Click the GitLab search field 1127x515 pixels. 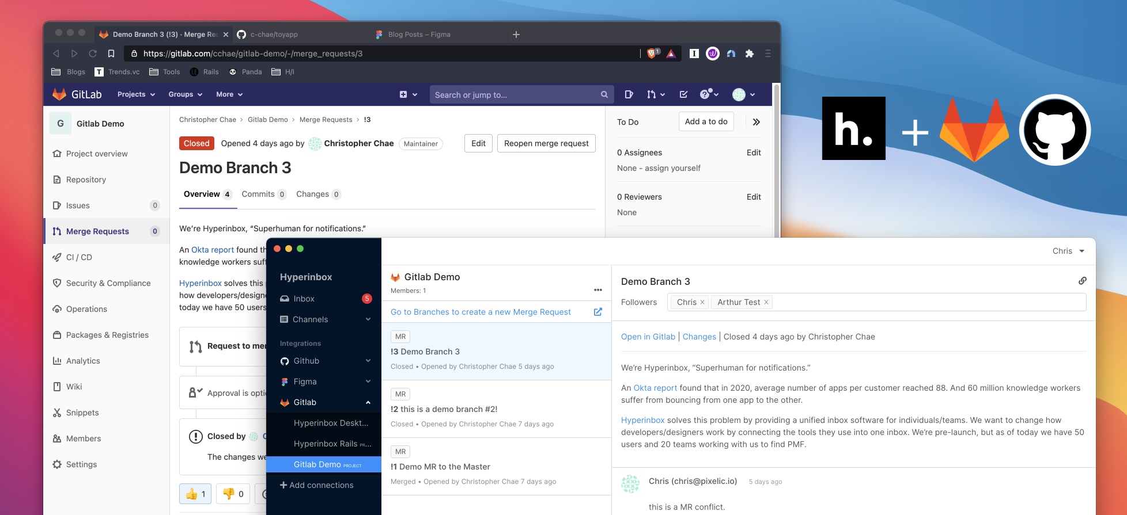click(516, 95)
